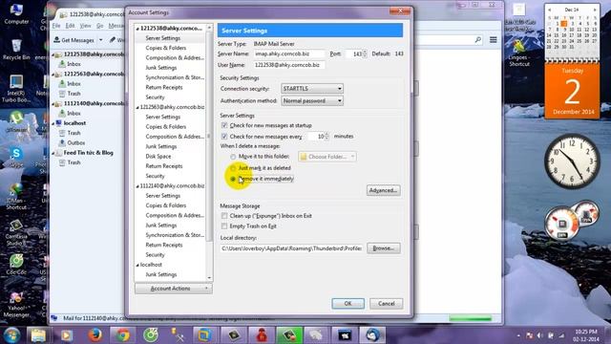Select Disk Space settings item
The width and height of the screenshot is (611, 344).
pos(158,157)
